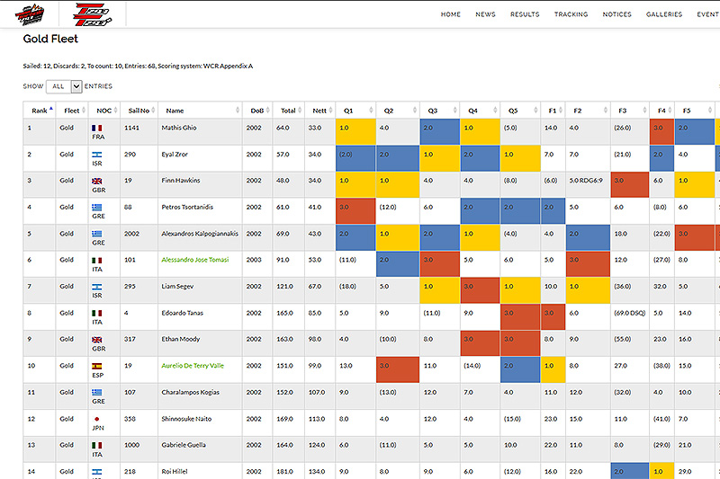This screenshot has height=479, width=720.
Task: Click the Greek flag in Petros Tsortanidis' row
Action: pos(97,208)
